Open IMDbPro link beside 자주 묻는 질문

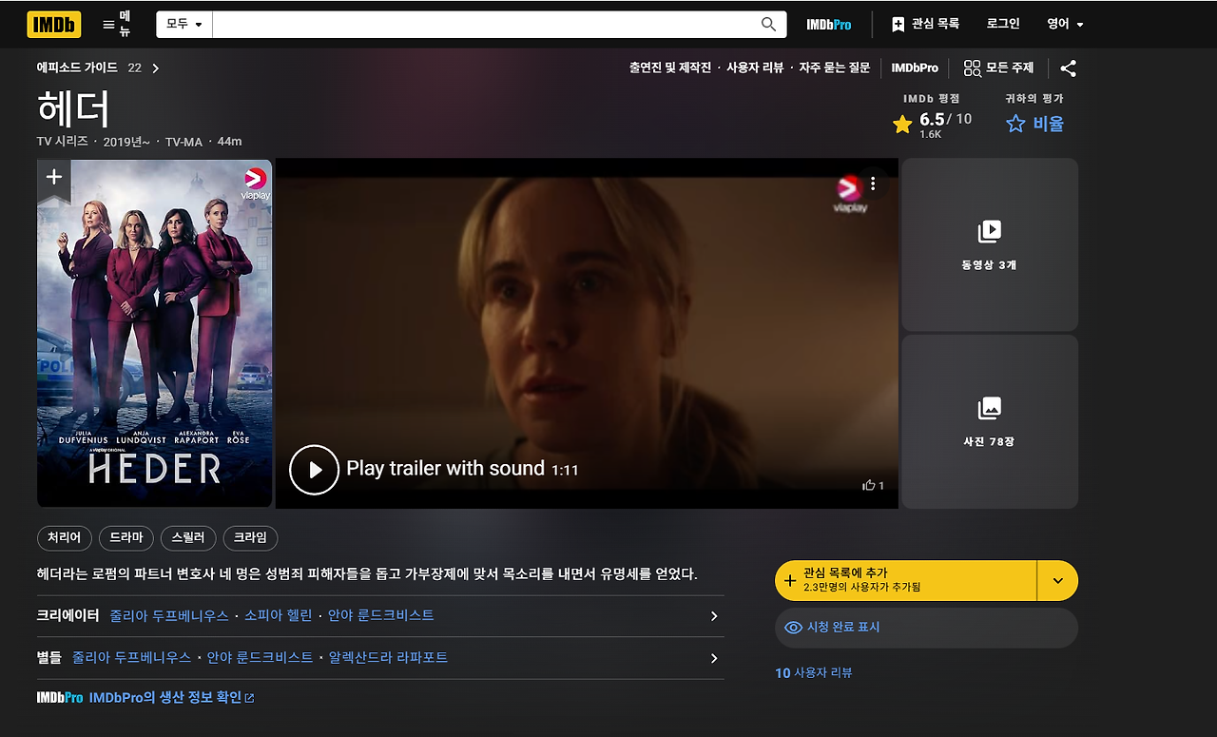[915, 68]
